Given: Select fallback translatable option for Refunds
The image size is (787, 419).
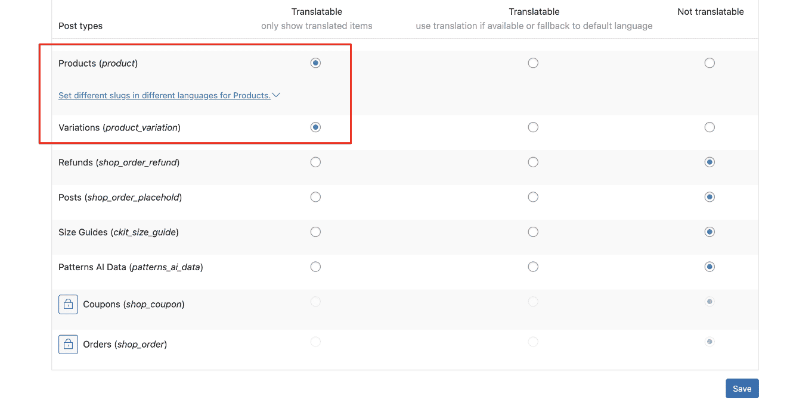Looking at the screenshot, I should click(533, 162).
